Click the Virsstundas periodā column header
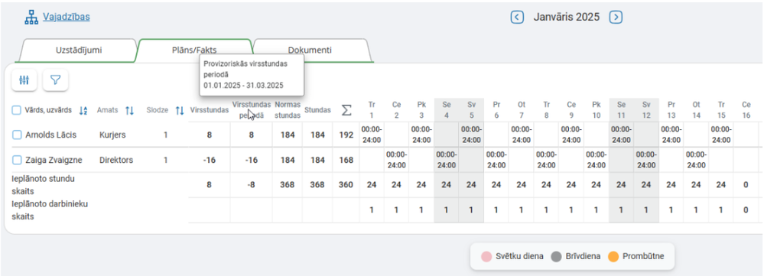This screenshot has height=276, width=764. (x=252, y=110)
